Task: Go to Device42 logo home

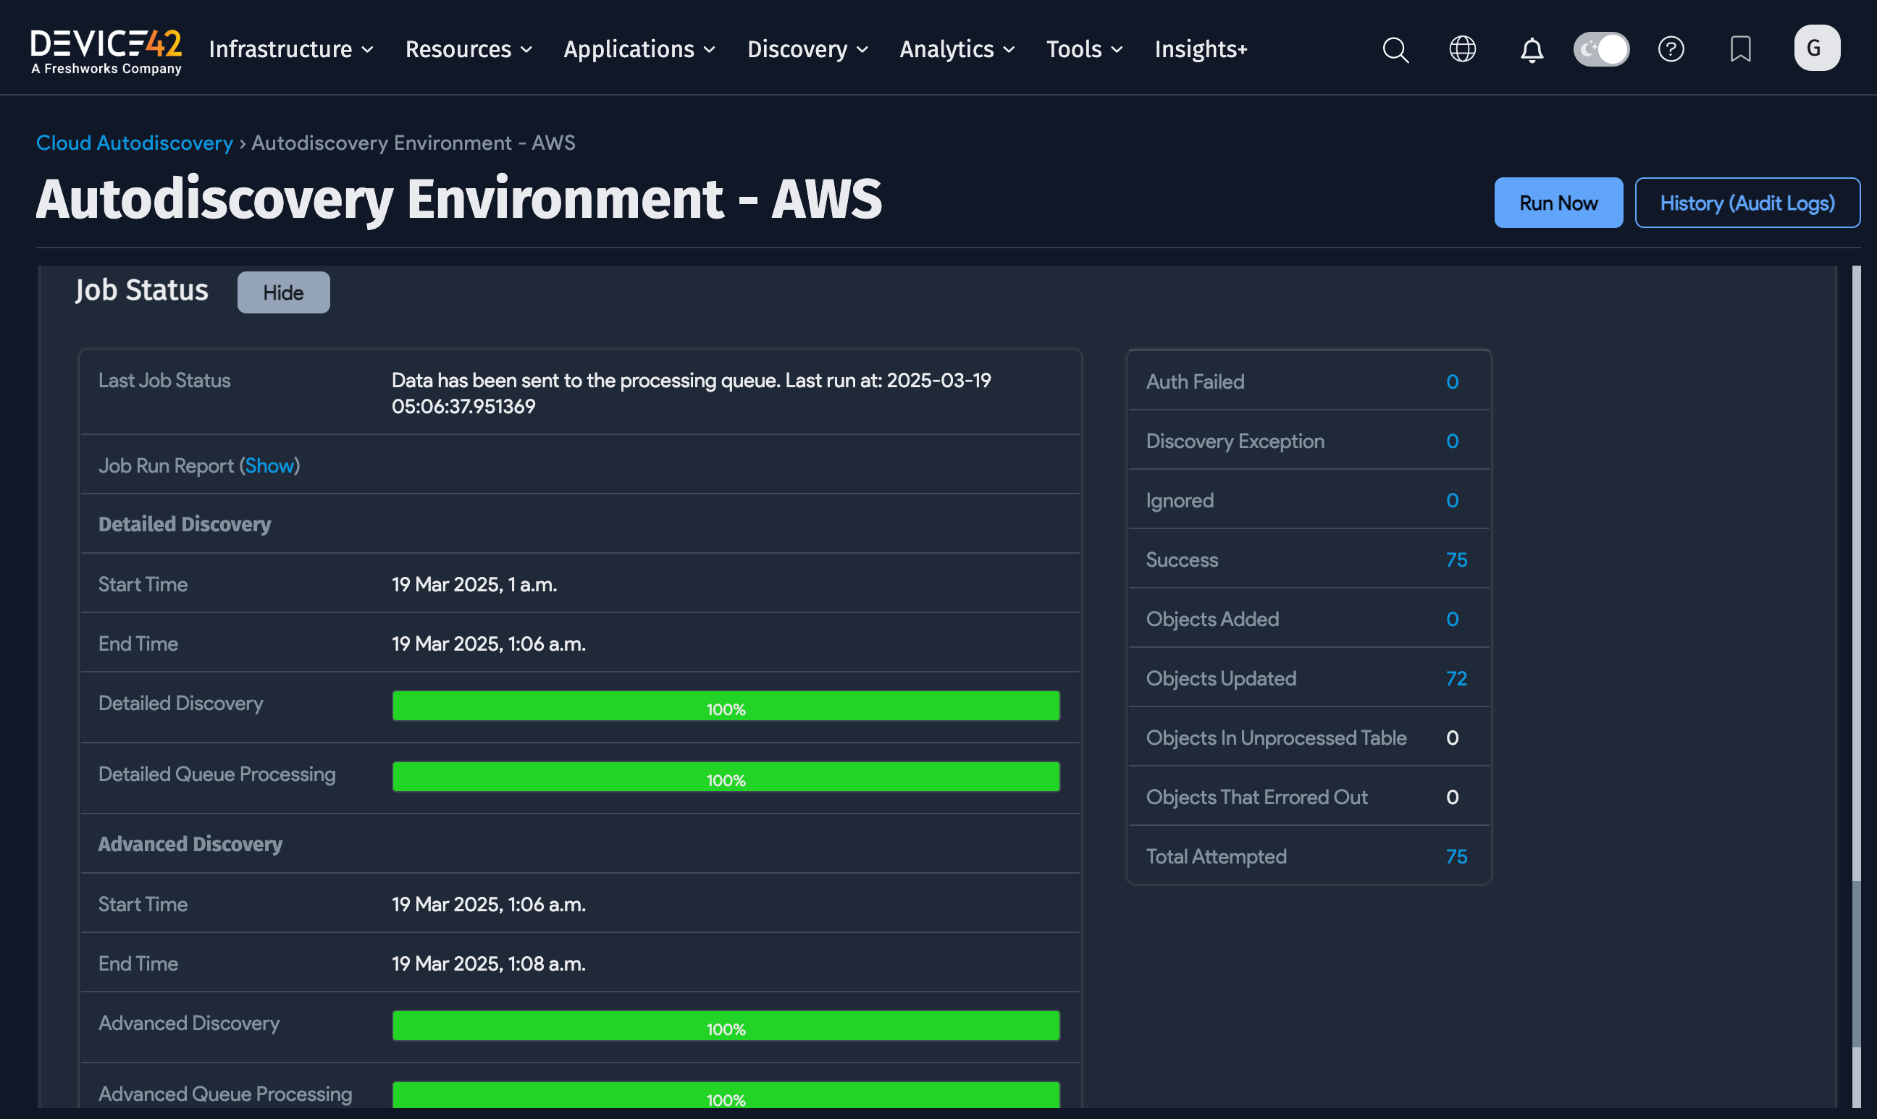Action: coord(106,50)
